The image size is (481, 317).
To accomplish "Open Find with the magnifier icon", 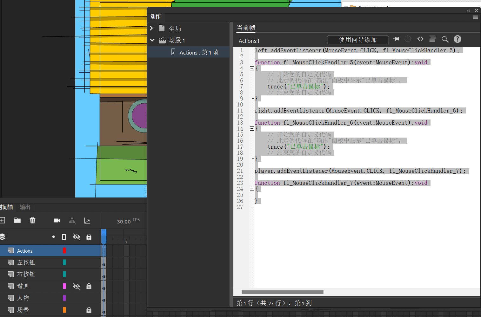I will pyautogui.click(x=445, y=39).
